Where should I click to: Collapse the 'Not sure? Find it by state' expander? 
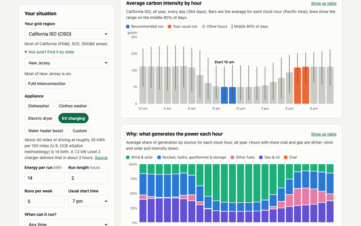click(49, 52)
